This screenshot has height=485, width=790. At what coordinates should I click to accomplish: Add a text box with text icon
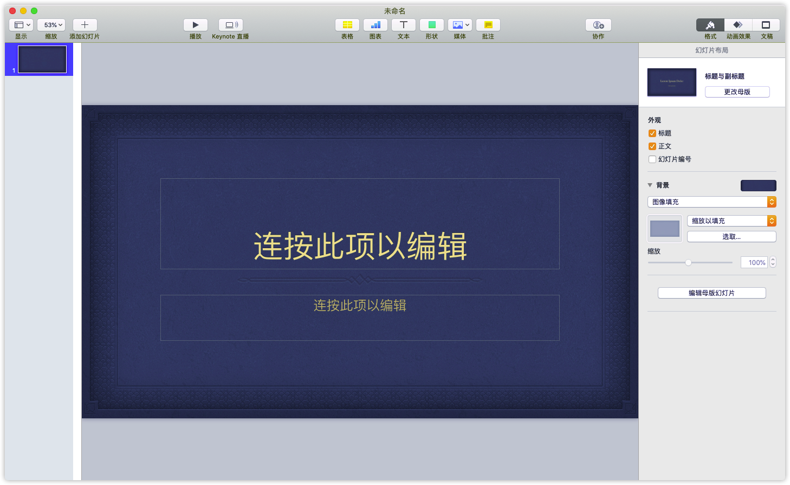404,25
